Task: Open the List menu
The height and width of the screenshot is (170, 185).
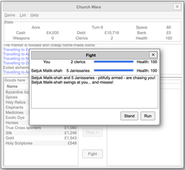Action: click(23, 15)
